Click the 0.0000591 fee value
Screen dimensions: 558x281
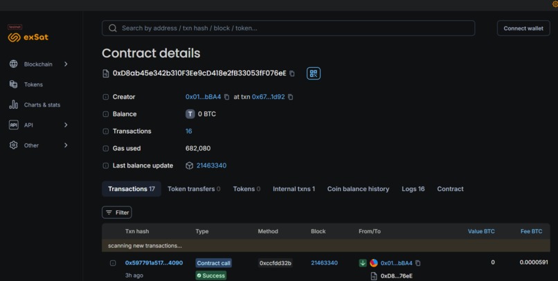(534, 262)
